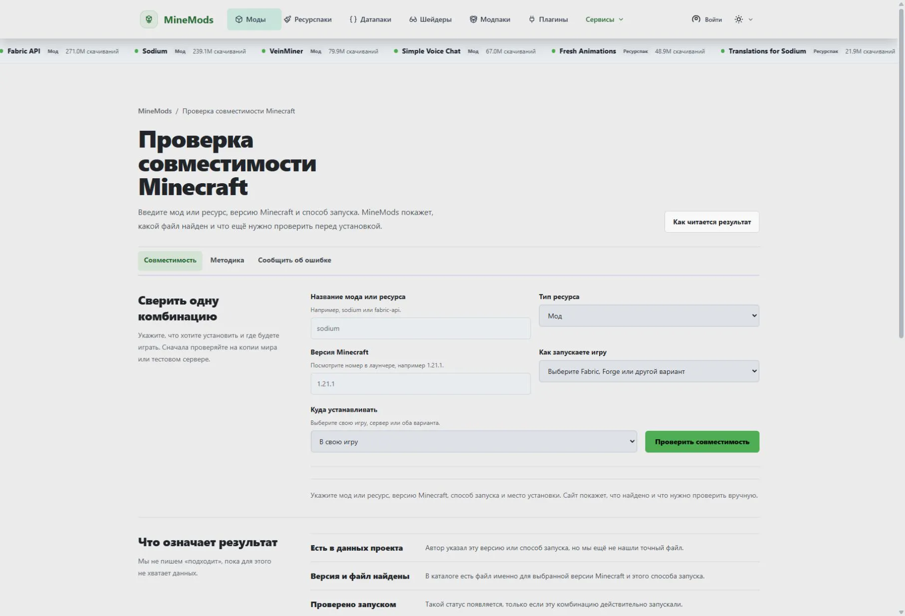905x616 pixels.
Task: Open the Как запускаете игру select box
Action: pos(649,371)
